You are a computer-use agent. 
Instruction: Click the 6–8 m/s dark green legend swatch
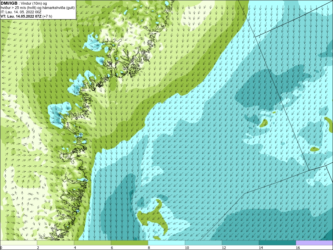pos(129,243)
